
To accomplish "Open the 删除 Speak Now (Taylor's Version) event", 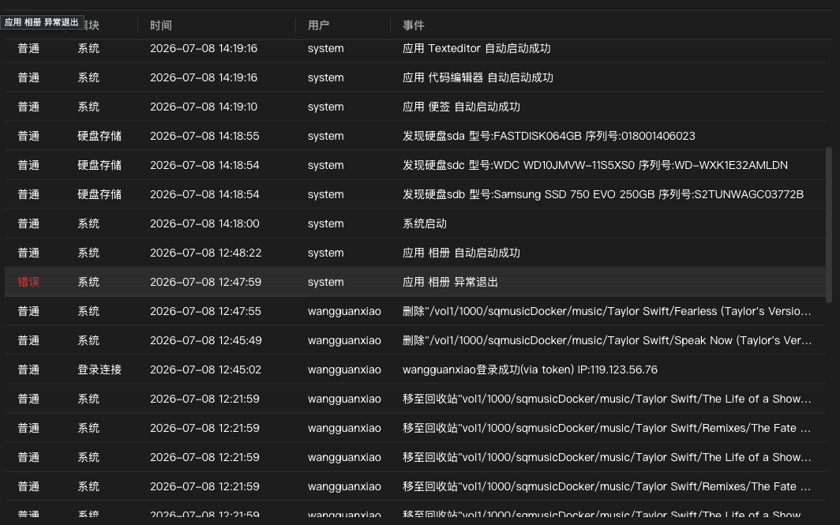I will 606,340.
